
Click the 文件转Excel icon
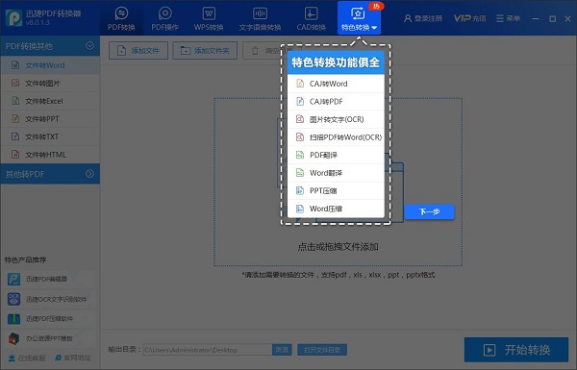[x=15, y=101]
